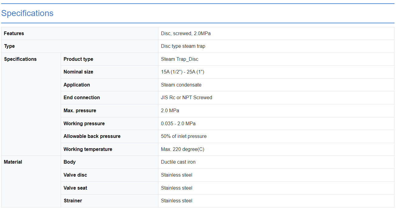
Task: Click the Specifications section heading
Action: (x=27, y=13)
